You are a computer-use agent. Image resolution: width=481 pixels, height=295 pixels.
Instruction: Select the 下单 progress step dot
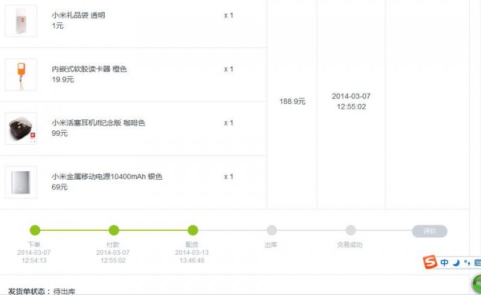point(35,230)
